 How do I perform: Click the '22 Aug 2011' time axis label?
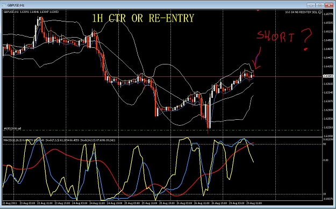point(10,203)
